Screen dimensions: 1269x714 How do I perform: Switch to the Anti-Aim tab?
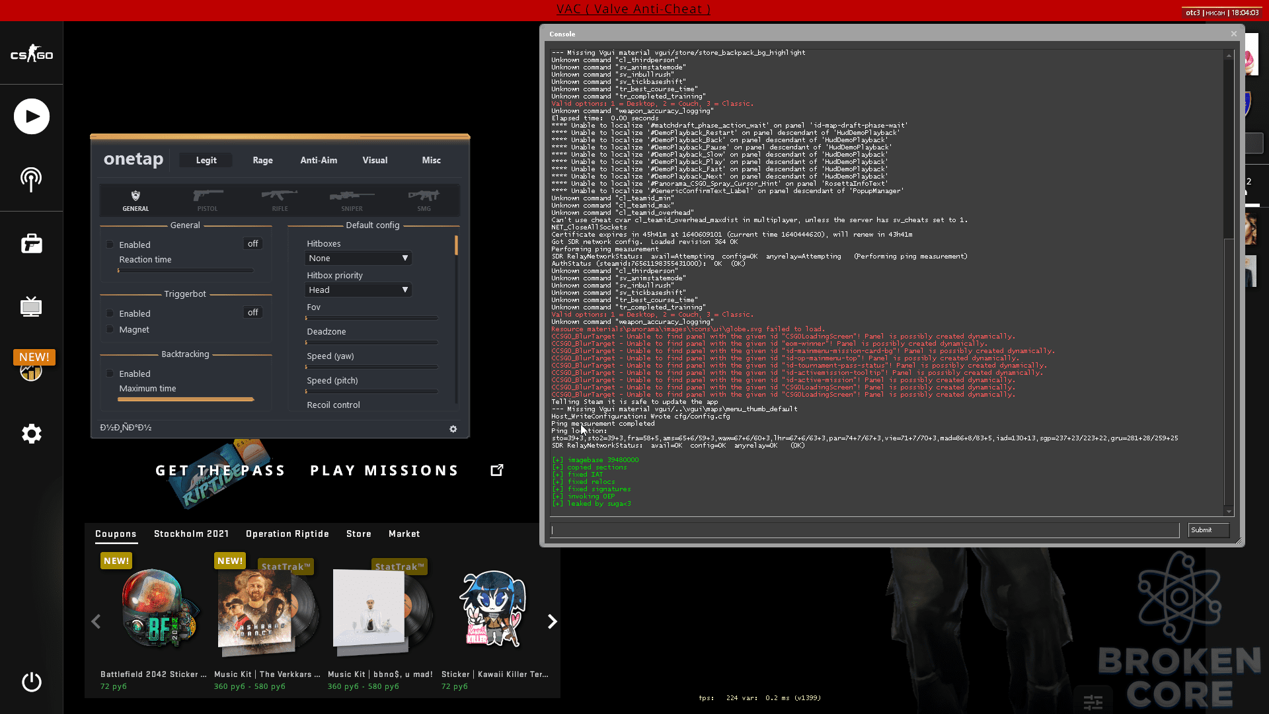tap(319, 160)
